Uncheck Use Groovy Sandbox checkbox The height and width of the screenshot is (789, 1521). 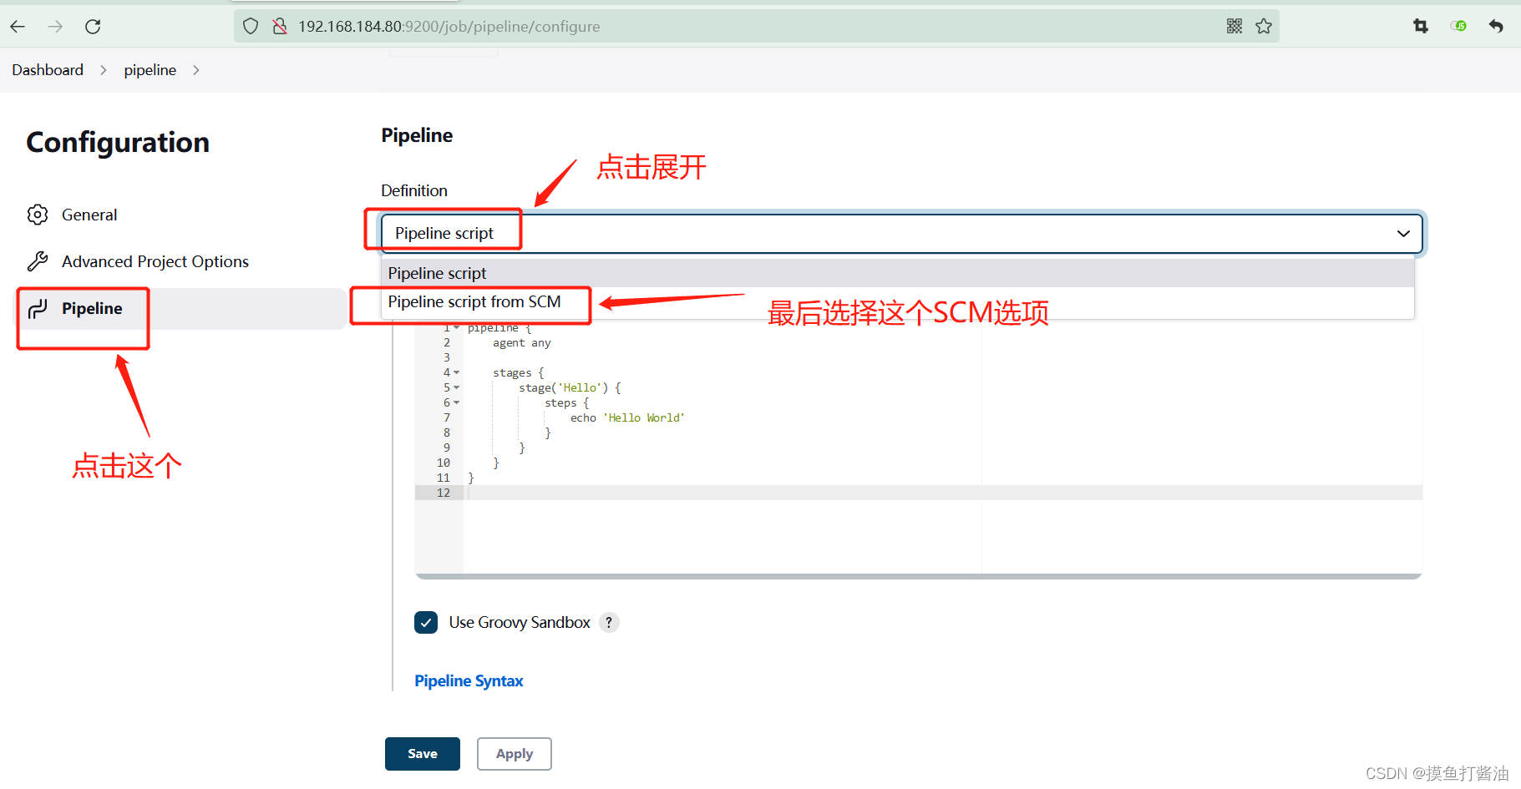point(426,622)
